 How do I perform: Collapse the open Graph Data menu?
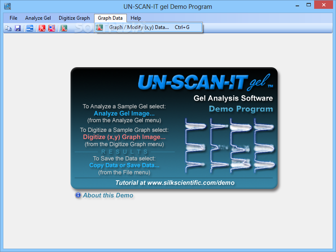[110, 18]
